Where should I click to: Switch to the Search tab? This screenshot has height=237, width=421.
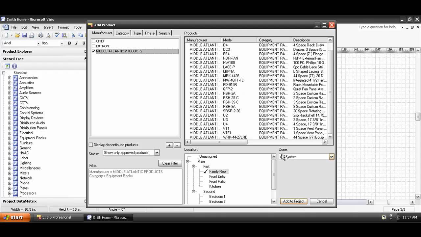click(164, 33)
